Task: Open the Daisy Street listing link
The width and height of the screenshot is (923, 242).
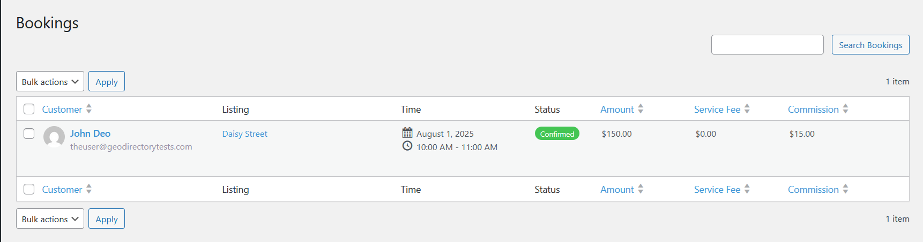Action: tap(244, 134)
